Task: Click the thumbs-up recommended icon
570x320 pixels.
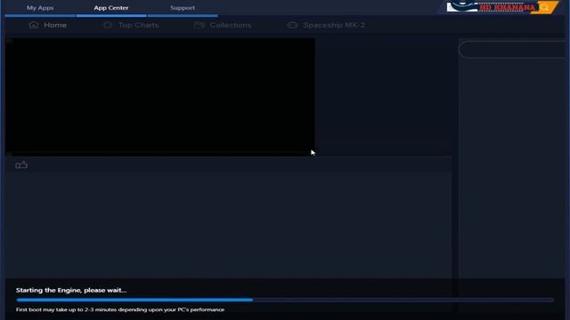Action: click(21, 164)
